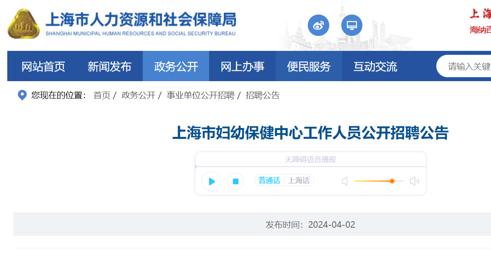Click the computer monitor icon in header
The height and width of the screenshot is (258, 491).
click(351, 25)
